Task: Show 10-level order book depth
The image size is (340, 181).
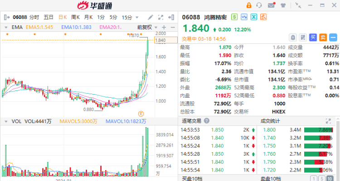Action: (x=330, y=179)
